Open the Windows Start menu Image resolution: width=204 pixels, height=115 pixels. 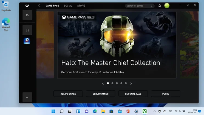pos(53,111)
